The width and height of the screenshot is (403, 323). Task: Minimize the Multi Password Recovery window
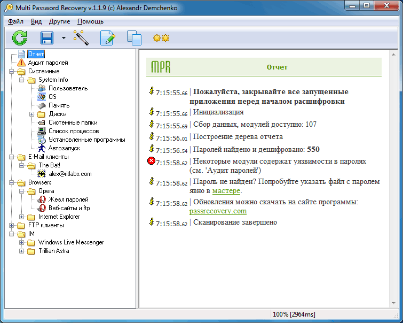[x=352, y=6]
